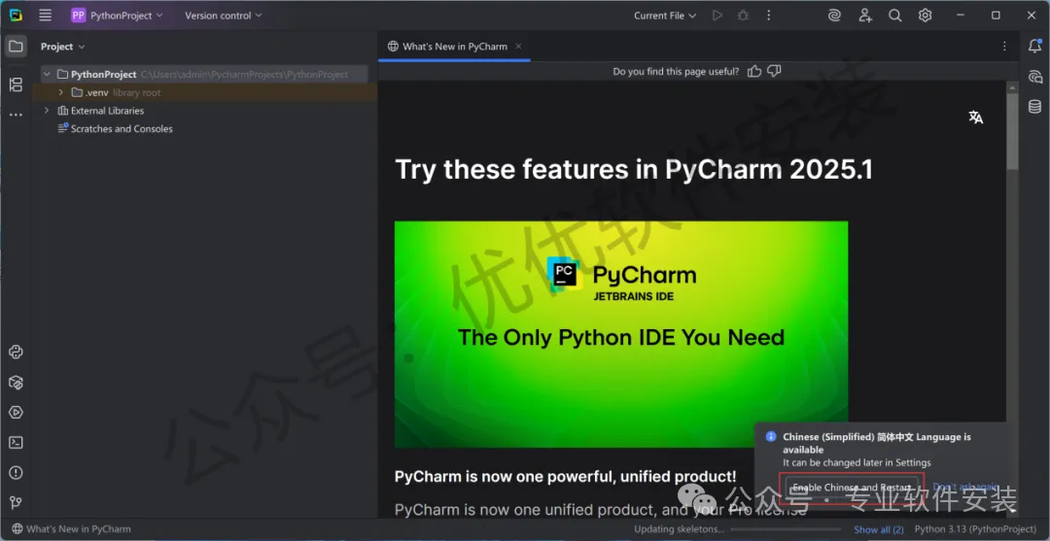
Task: Open the Python Packages tool window
Action: [17, 383]
